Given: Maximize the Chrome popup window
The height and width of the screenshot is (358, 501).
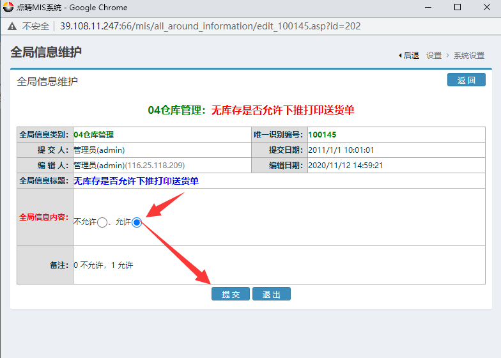Looking at the screenshot, I should click(x=458, y=8).
